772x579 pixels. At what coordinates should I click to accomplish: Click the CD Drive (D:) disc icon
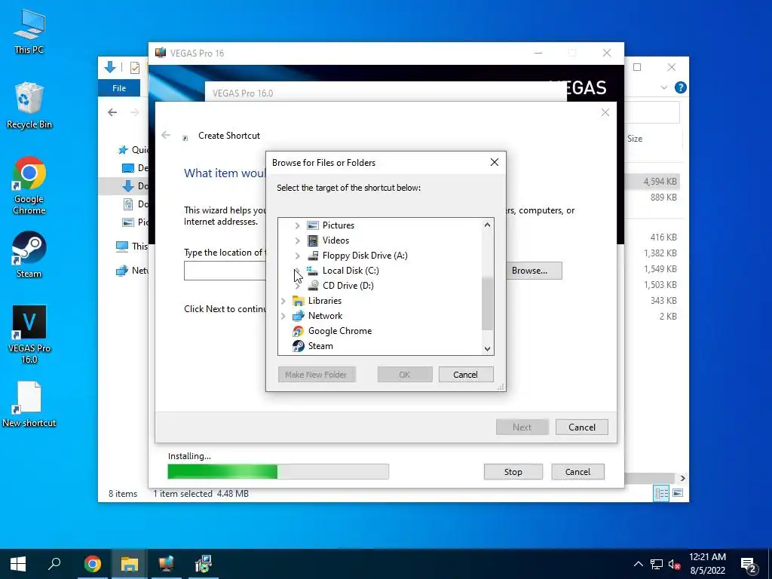313,286
